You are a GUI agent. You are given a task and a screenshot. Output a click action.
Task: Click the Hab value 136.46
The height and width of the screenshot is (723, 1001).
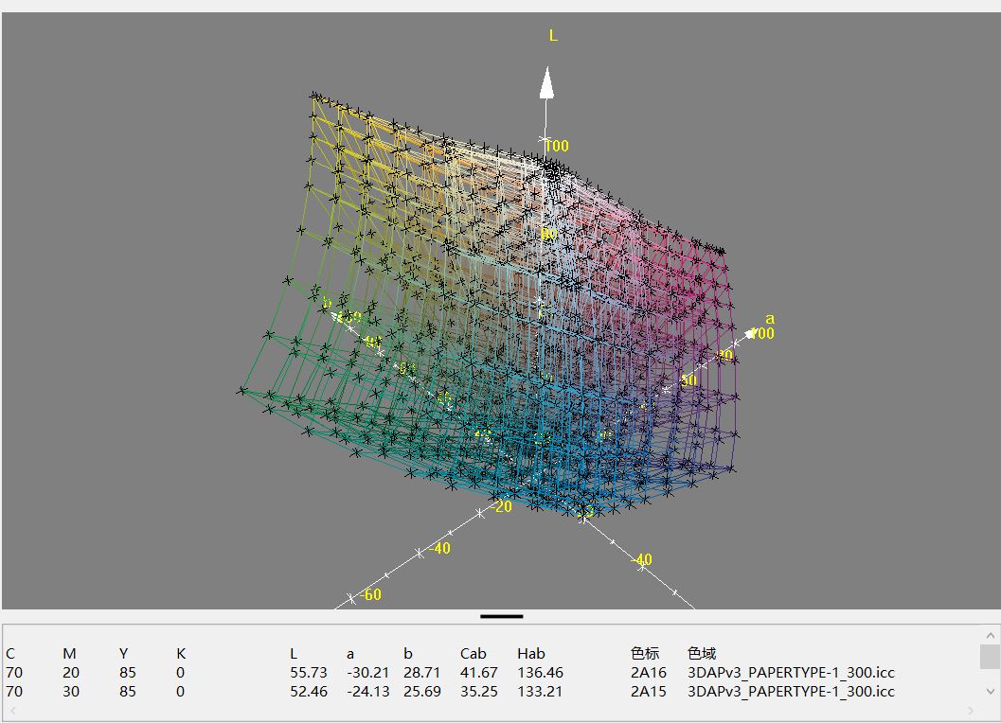coord(540,673)
